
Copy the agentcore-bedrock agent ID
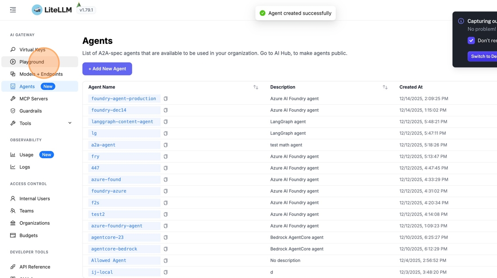(x=166, y=249)
